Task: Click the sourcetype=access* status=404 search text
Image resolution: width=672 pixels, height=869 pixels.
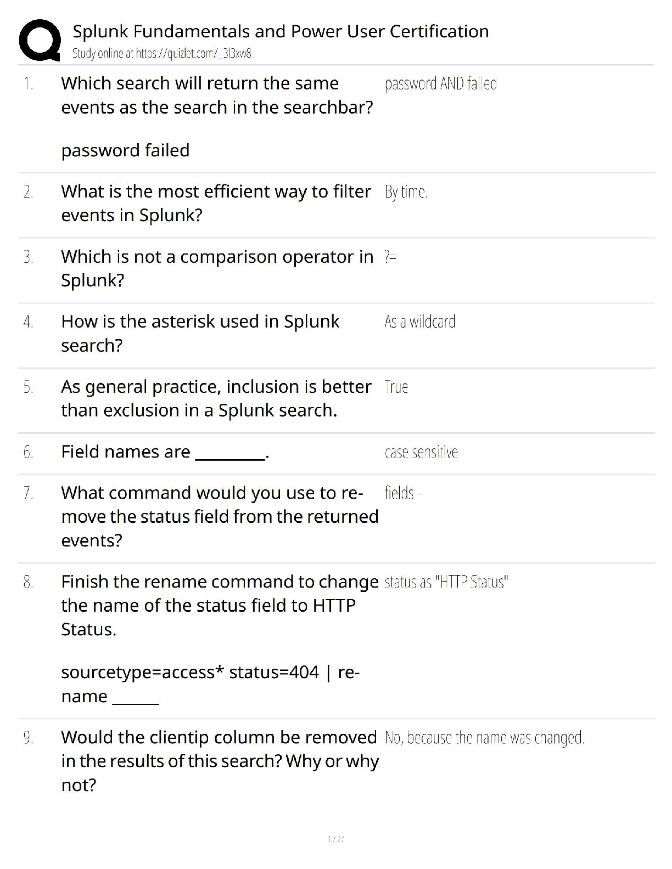Action: coord(210,673)
